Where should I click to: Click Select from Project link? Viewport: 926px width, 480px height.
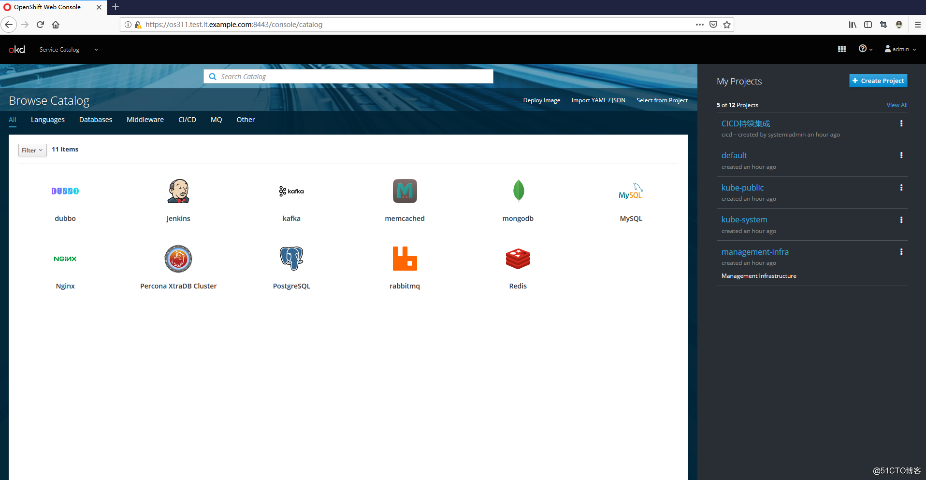coord(662,100)
